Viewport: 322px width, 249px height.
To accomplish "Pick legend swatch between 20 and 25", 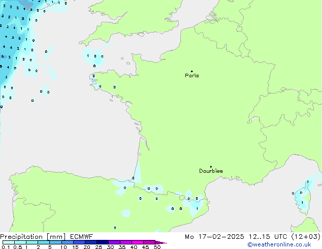I will click(91, 242).
